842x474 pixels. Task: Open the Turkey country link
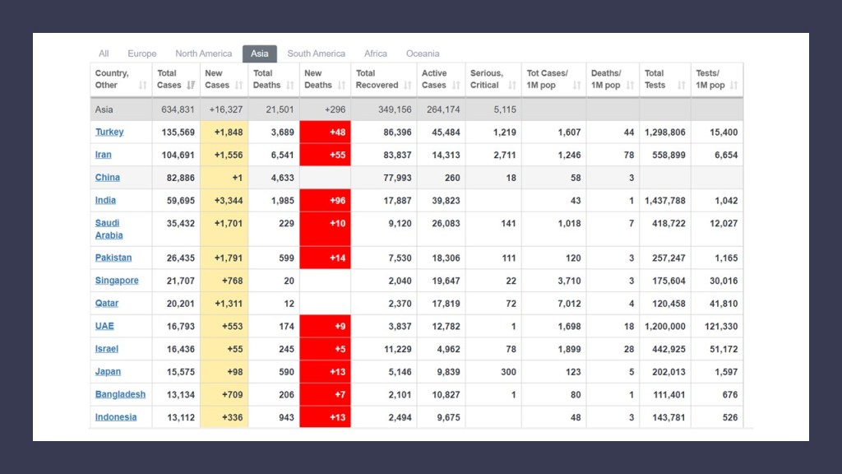click(109, 132)
